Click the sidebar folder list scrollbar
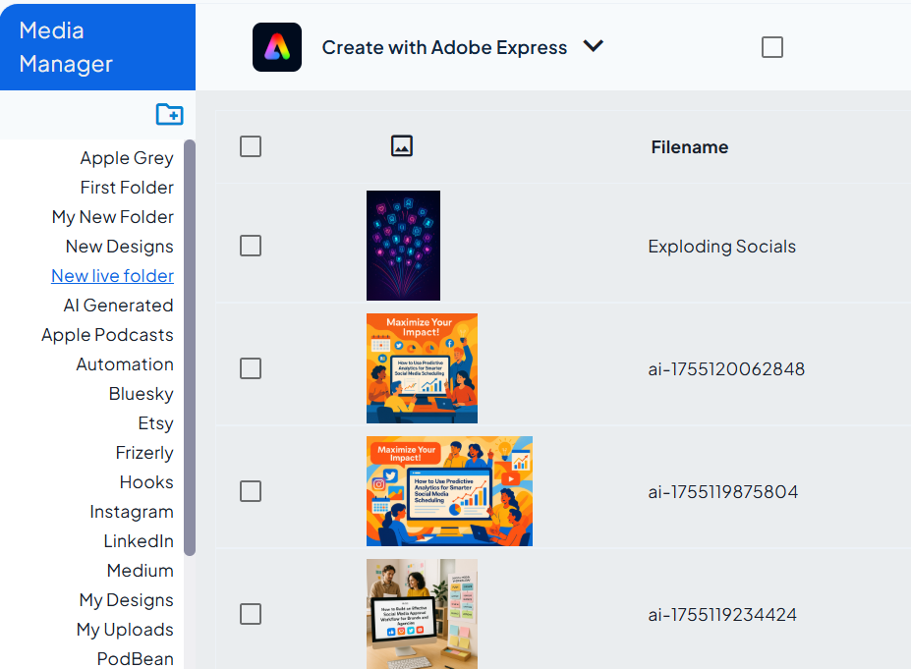The image size is (911, 669). pos(190,344)
